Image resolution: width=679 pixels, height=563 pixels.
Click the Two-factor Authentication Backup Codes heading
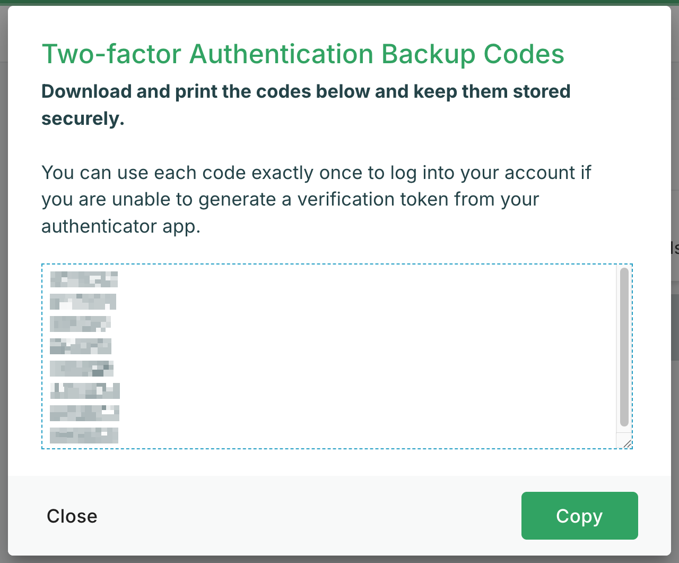point(303,54)
